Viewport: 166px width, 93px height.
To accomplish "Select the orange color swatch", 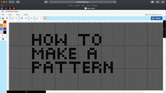I will [1, 25].
